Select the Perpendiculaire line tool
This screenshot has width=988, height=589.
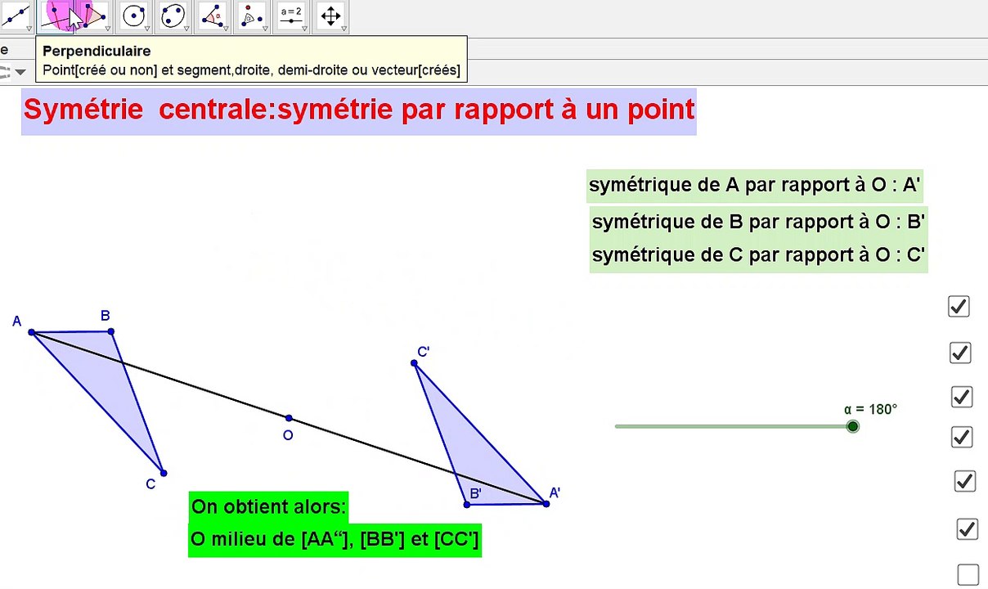point(56,15)
